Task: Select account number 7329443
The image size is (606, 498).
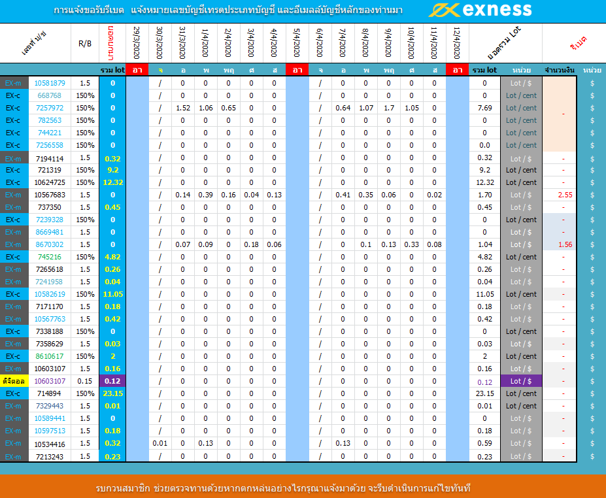Action: pyautogui.click(x=50, y=406)
